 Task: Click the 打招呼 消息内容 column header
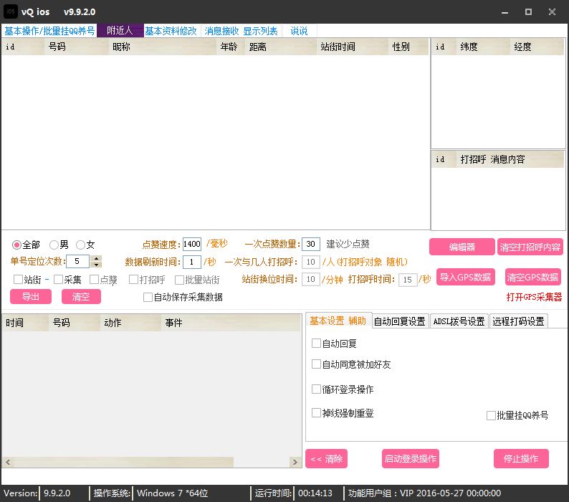tap(510, 159)
